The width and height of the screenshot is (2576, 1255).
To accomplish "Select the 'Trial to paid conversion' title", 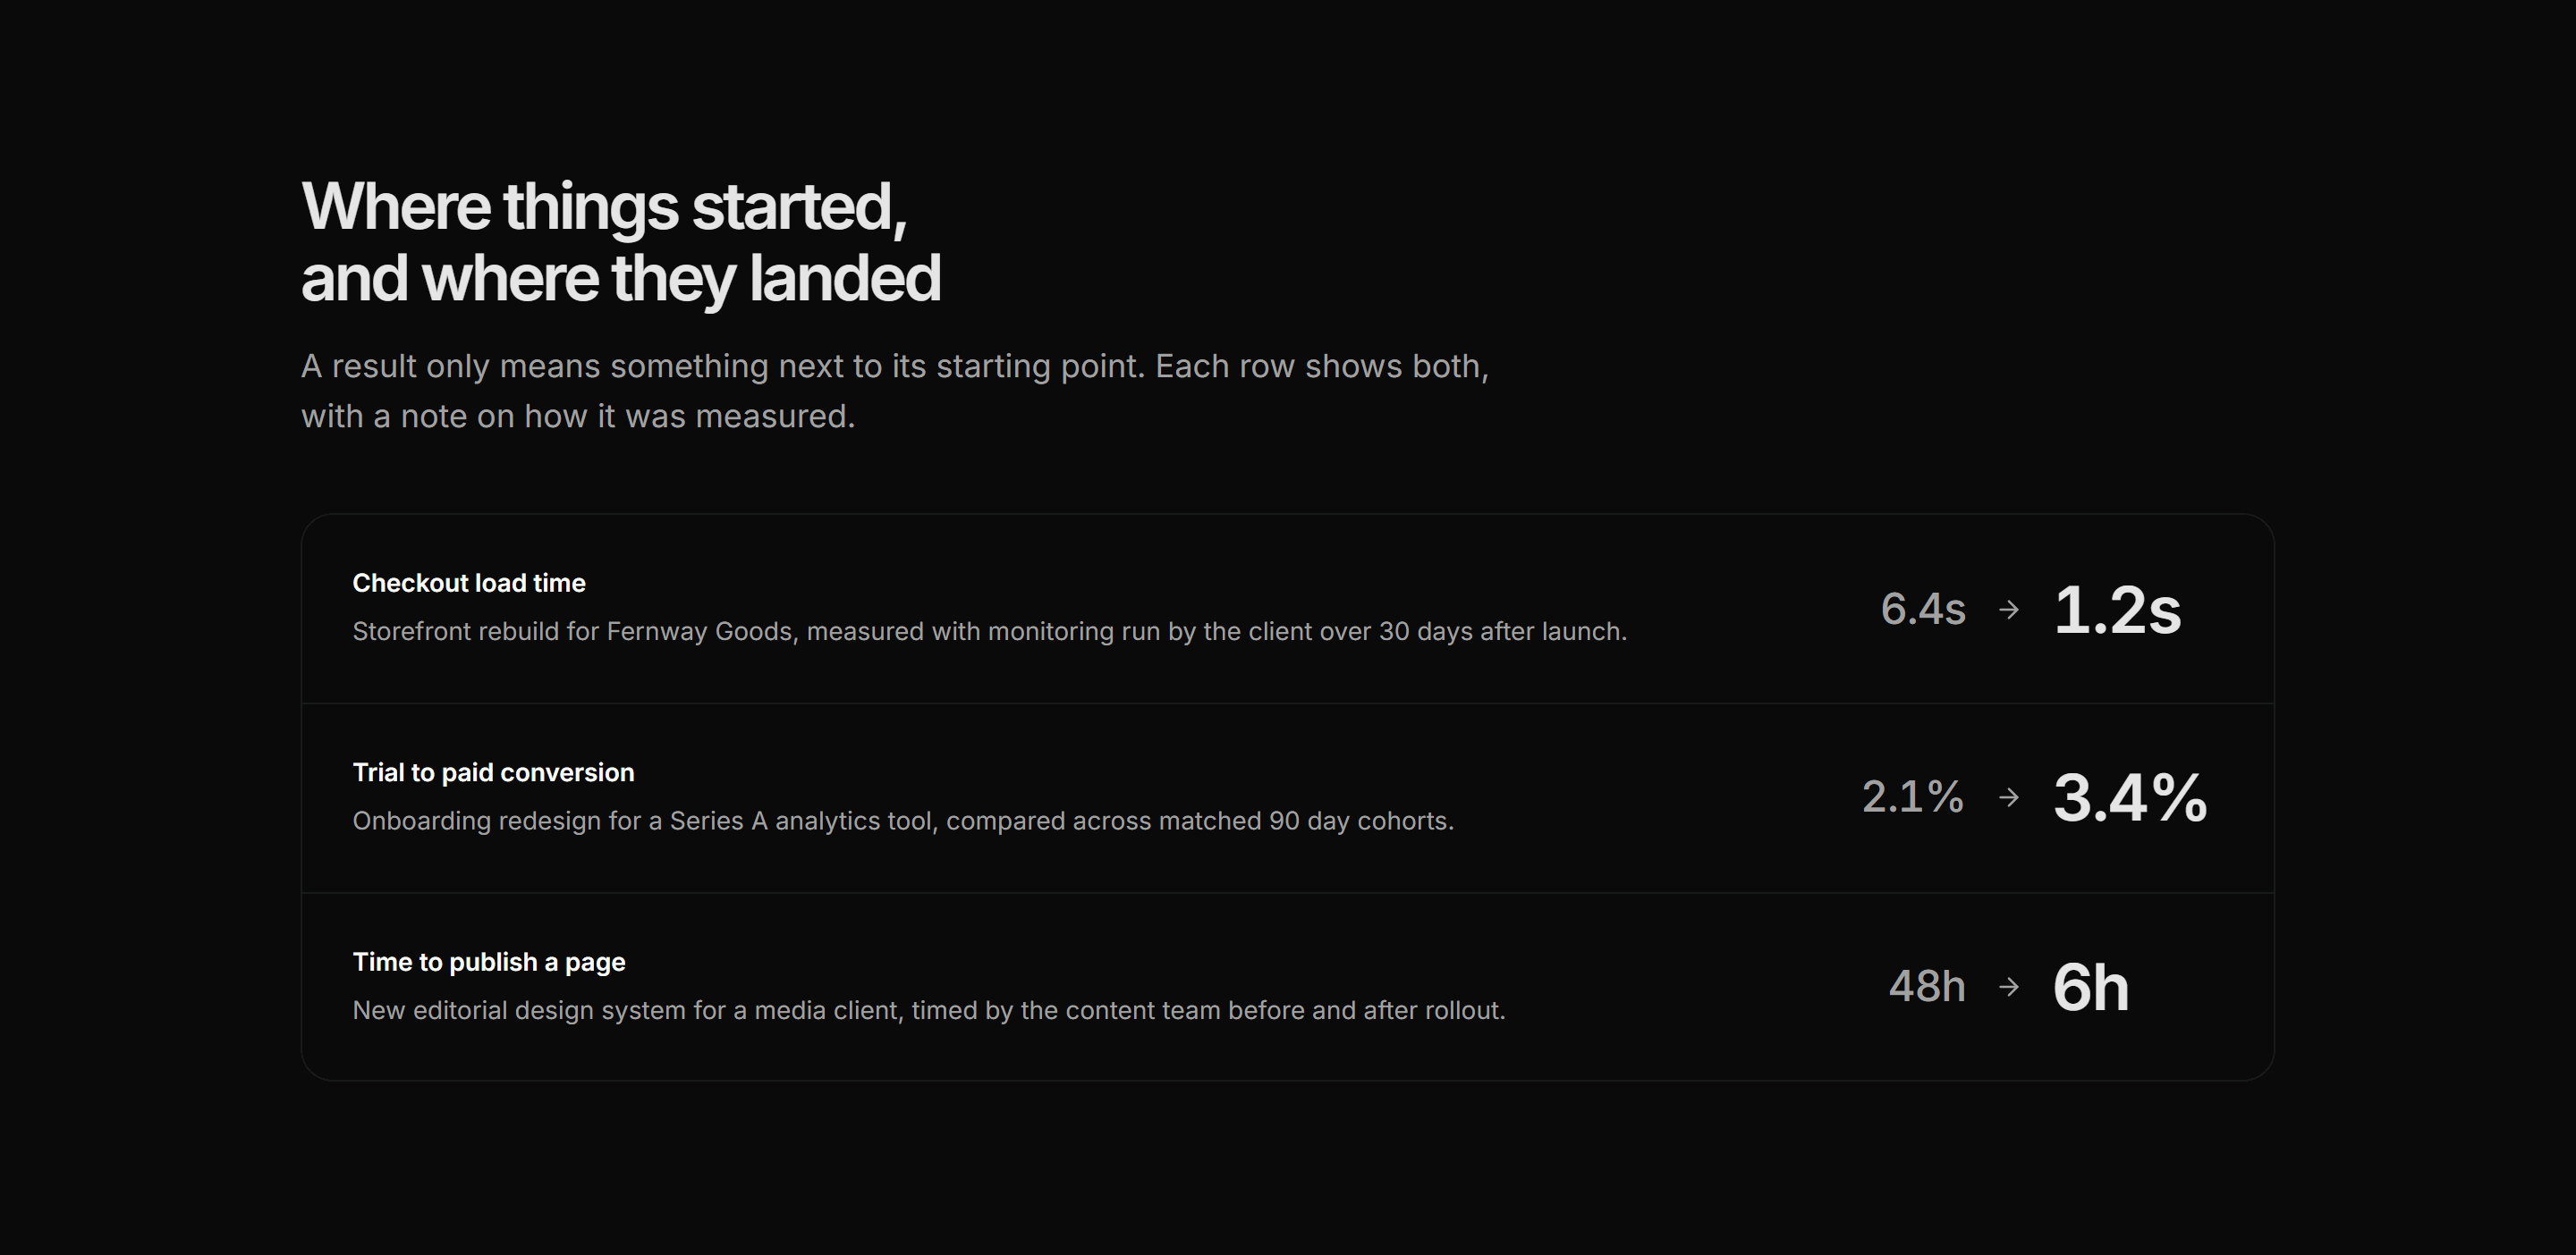I will tap(493, 772).
